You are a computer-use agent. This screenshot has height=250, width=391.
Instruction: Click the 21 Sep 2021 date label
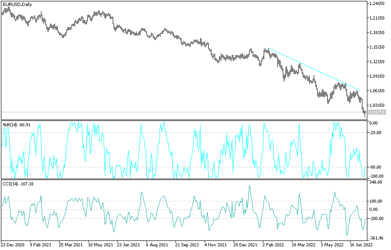pos(187,245)
